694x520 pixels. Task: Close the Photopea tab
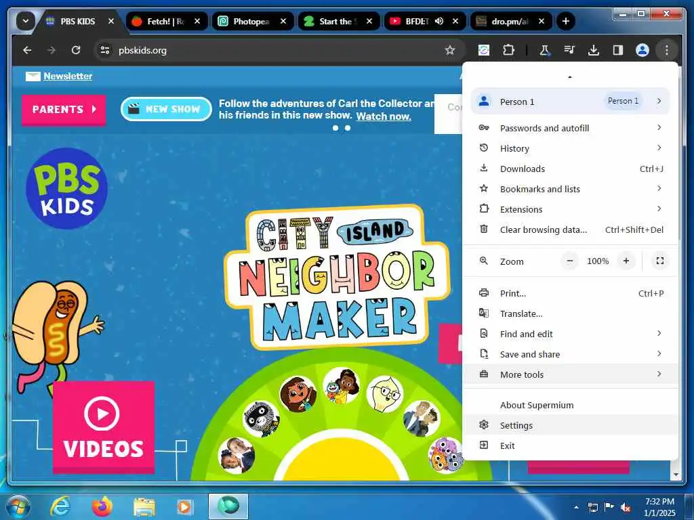(x=283, y=21)
